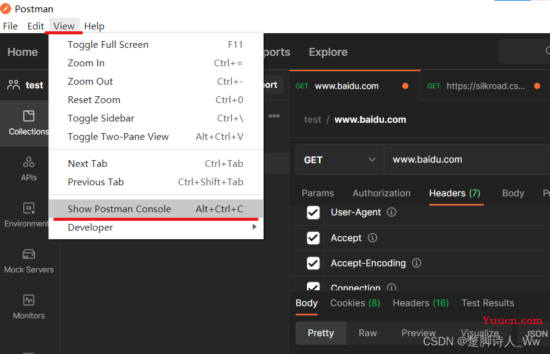Choose Zoom Out from View menu

tap(156, 82)
